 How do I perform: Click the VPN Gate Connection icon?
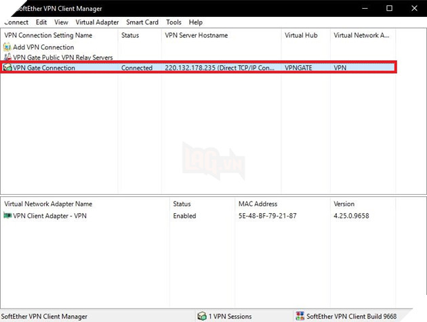7,68
